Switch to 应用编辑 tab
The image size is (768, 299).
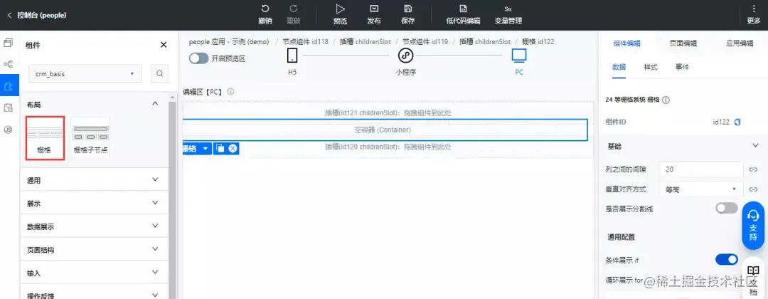tap(740, 43)
